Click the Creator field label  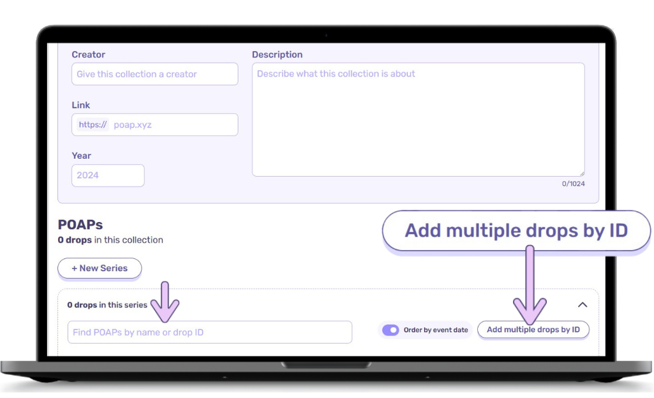(88, 55)
